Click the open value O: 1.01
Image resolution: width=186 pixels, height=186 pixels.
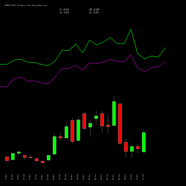click(x=64, y=13)
